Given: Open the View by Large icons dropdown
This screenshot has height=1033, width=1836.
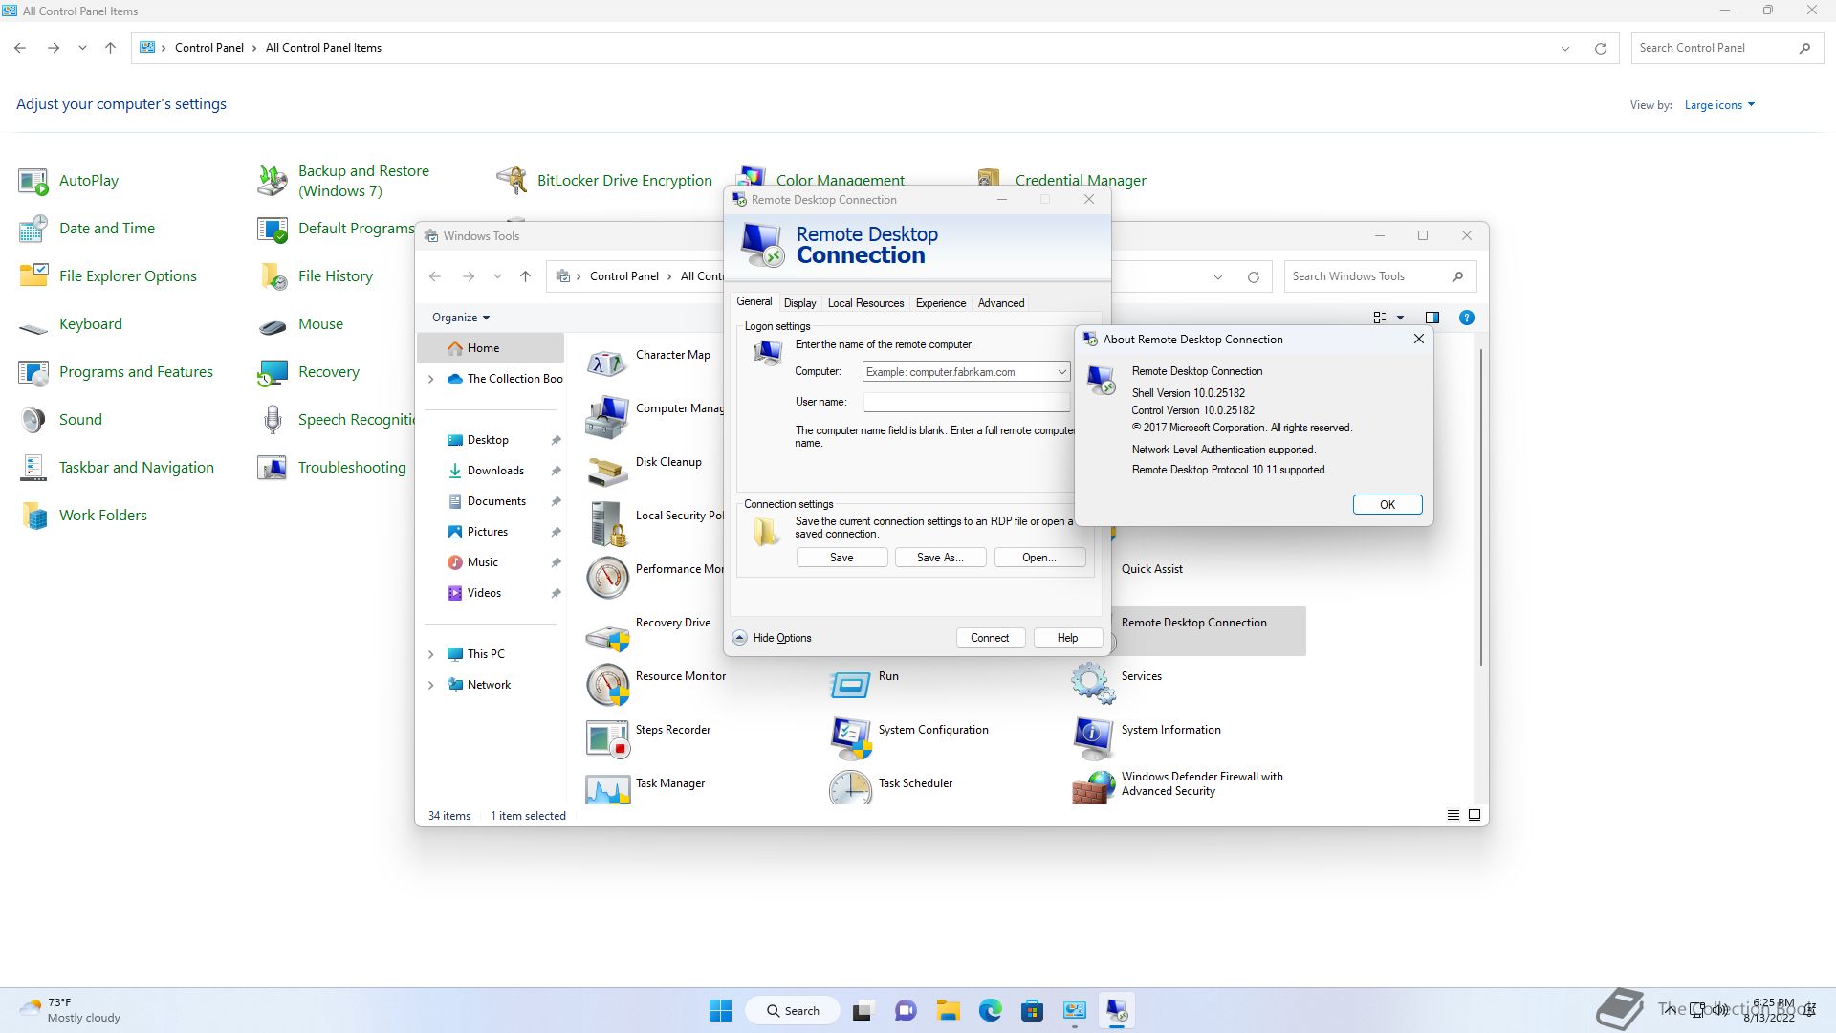Looking at the screenshot, I should pos(1719,105).
